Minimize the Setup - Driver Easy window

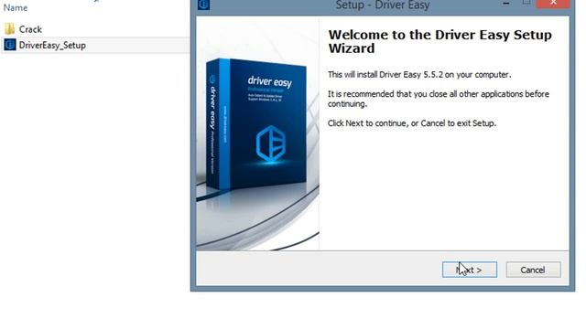click(x=506, y=4)
